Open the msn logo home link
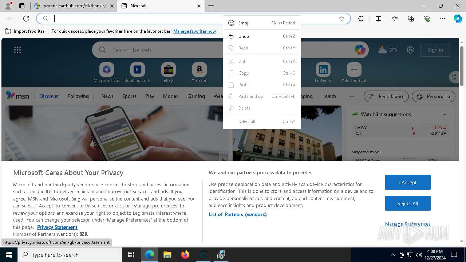 [17, 96]
